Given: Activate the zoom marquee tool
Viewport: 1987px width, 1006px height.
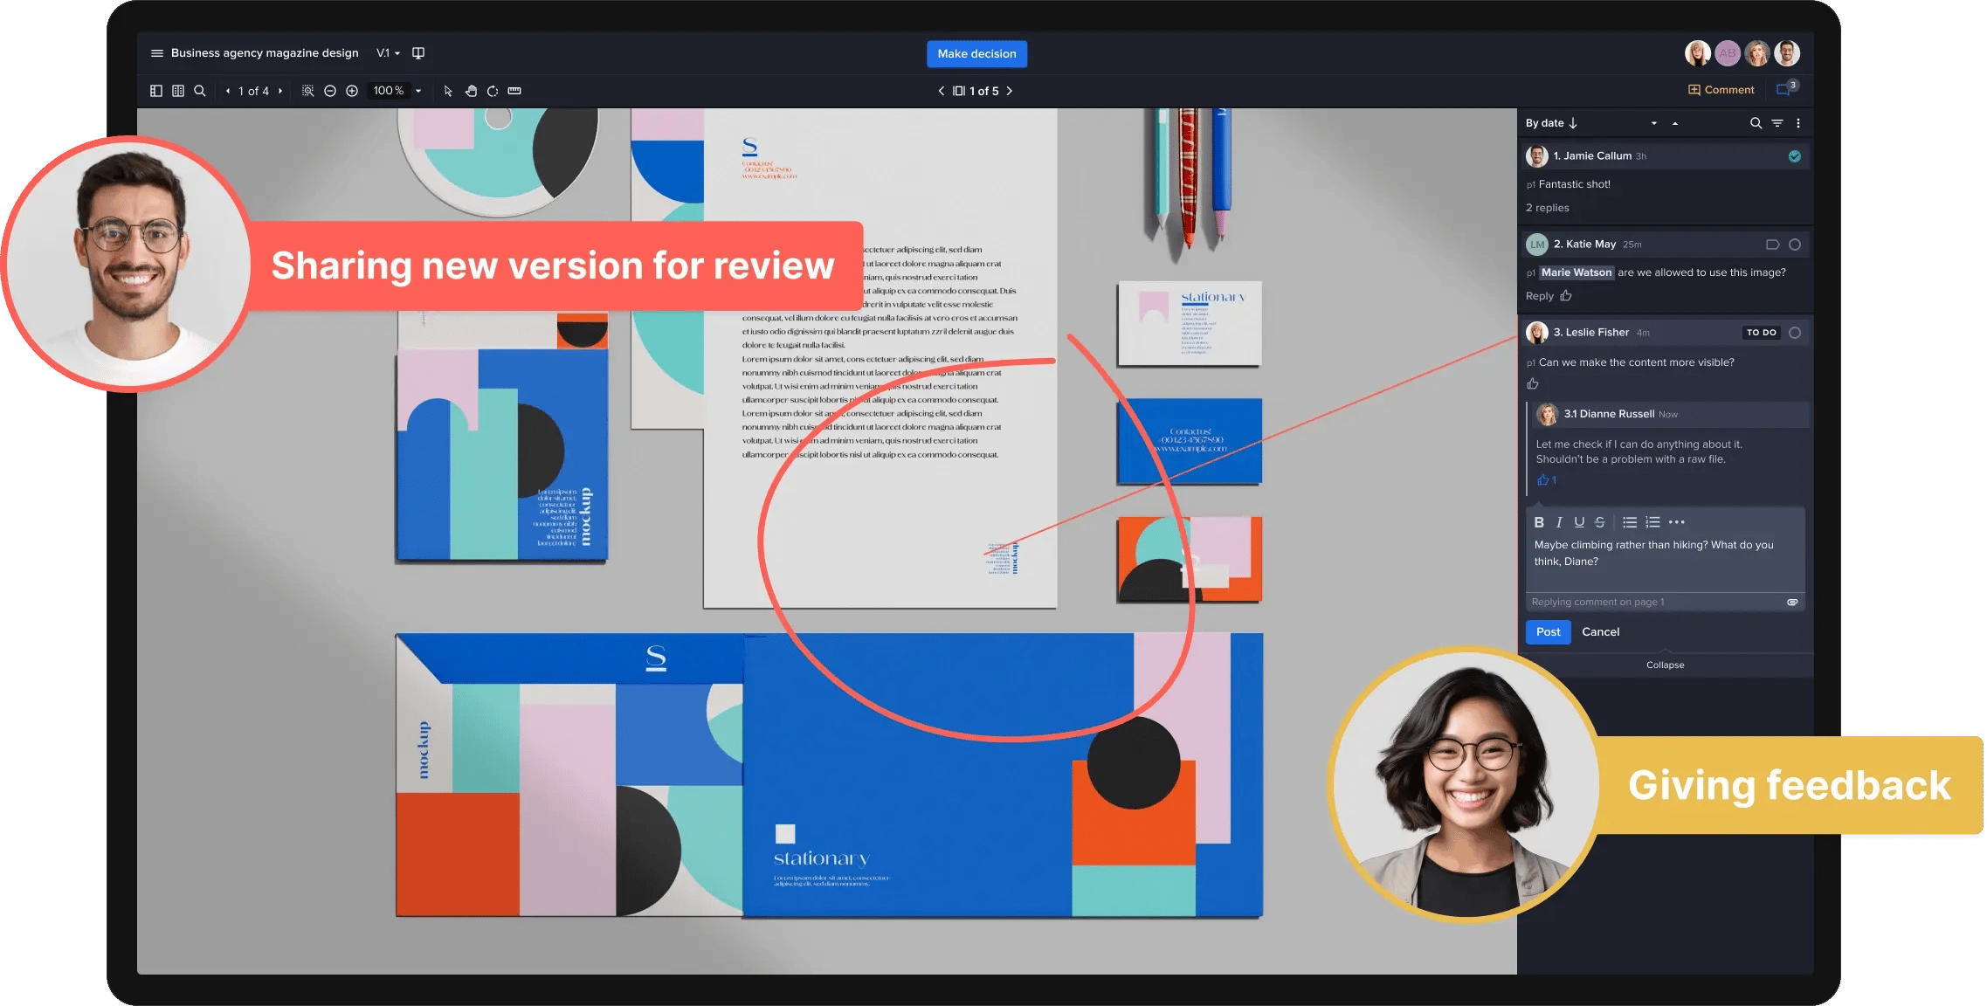Looking at the screenshot, I should (x=309, y=91).
